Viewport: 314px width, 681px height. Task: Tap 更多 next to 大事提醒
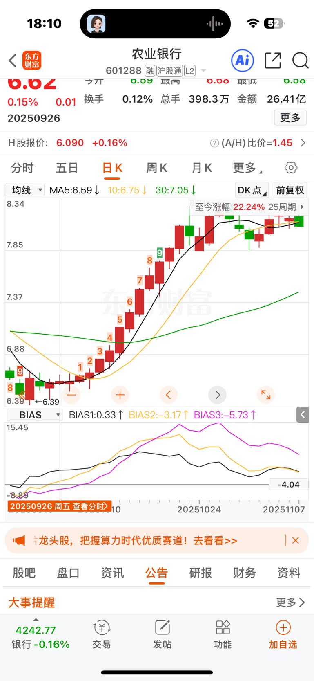[291, 602]
